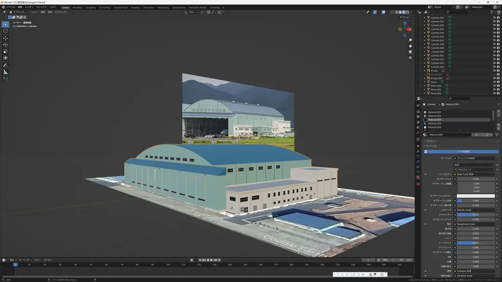Screen dimensions: 502x282
Task: Switch perspective/orthographic grid icon
Action: pos(410,58)
